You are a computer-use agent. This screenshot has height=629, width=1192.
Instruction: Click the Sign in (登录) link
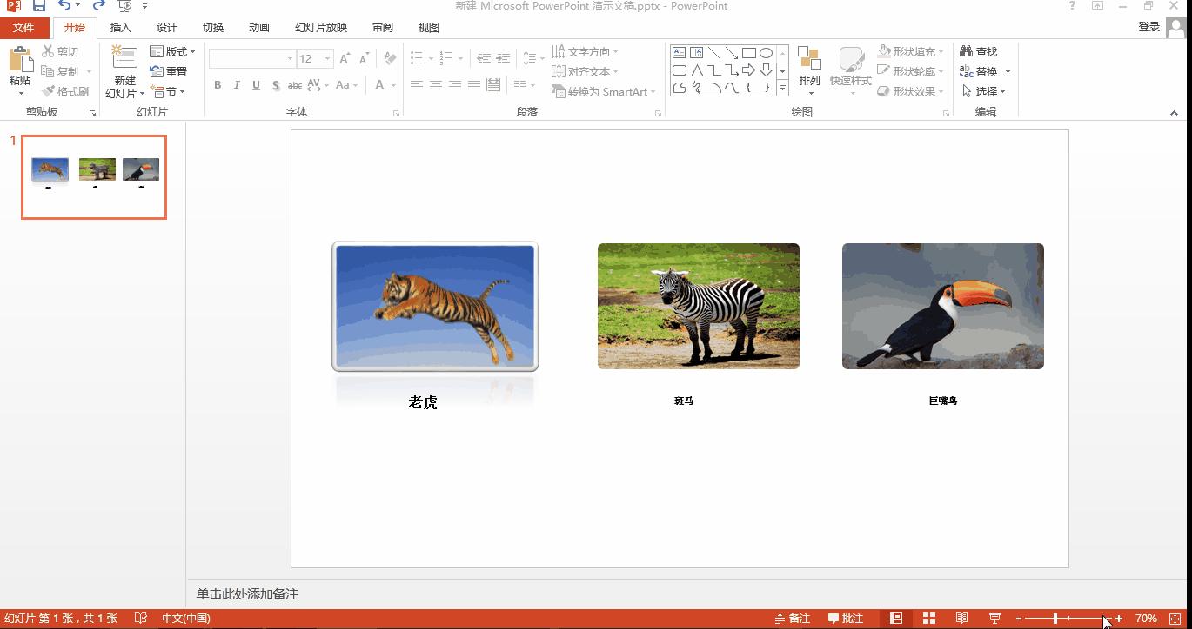(x=1148, y=27)
